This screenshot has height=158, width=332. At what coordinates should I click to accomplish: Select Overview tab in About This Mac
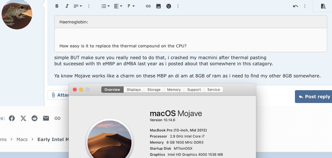click(112, 90)
